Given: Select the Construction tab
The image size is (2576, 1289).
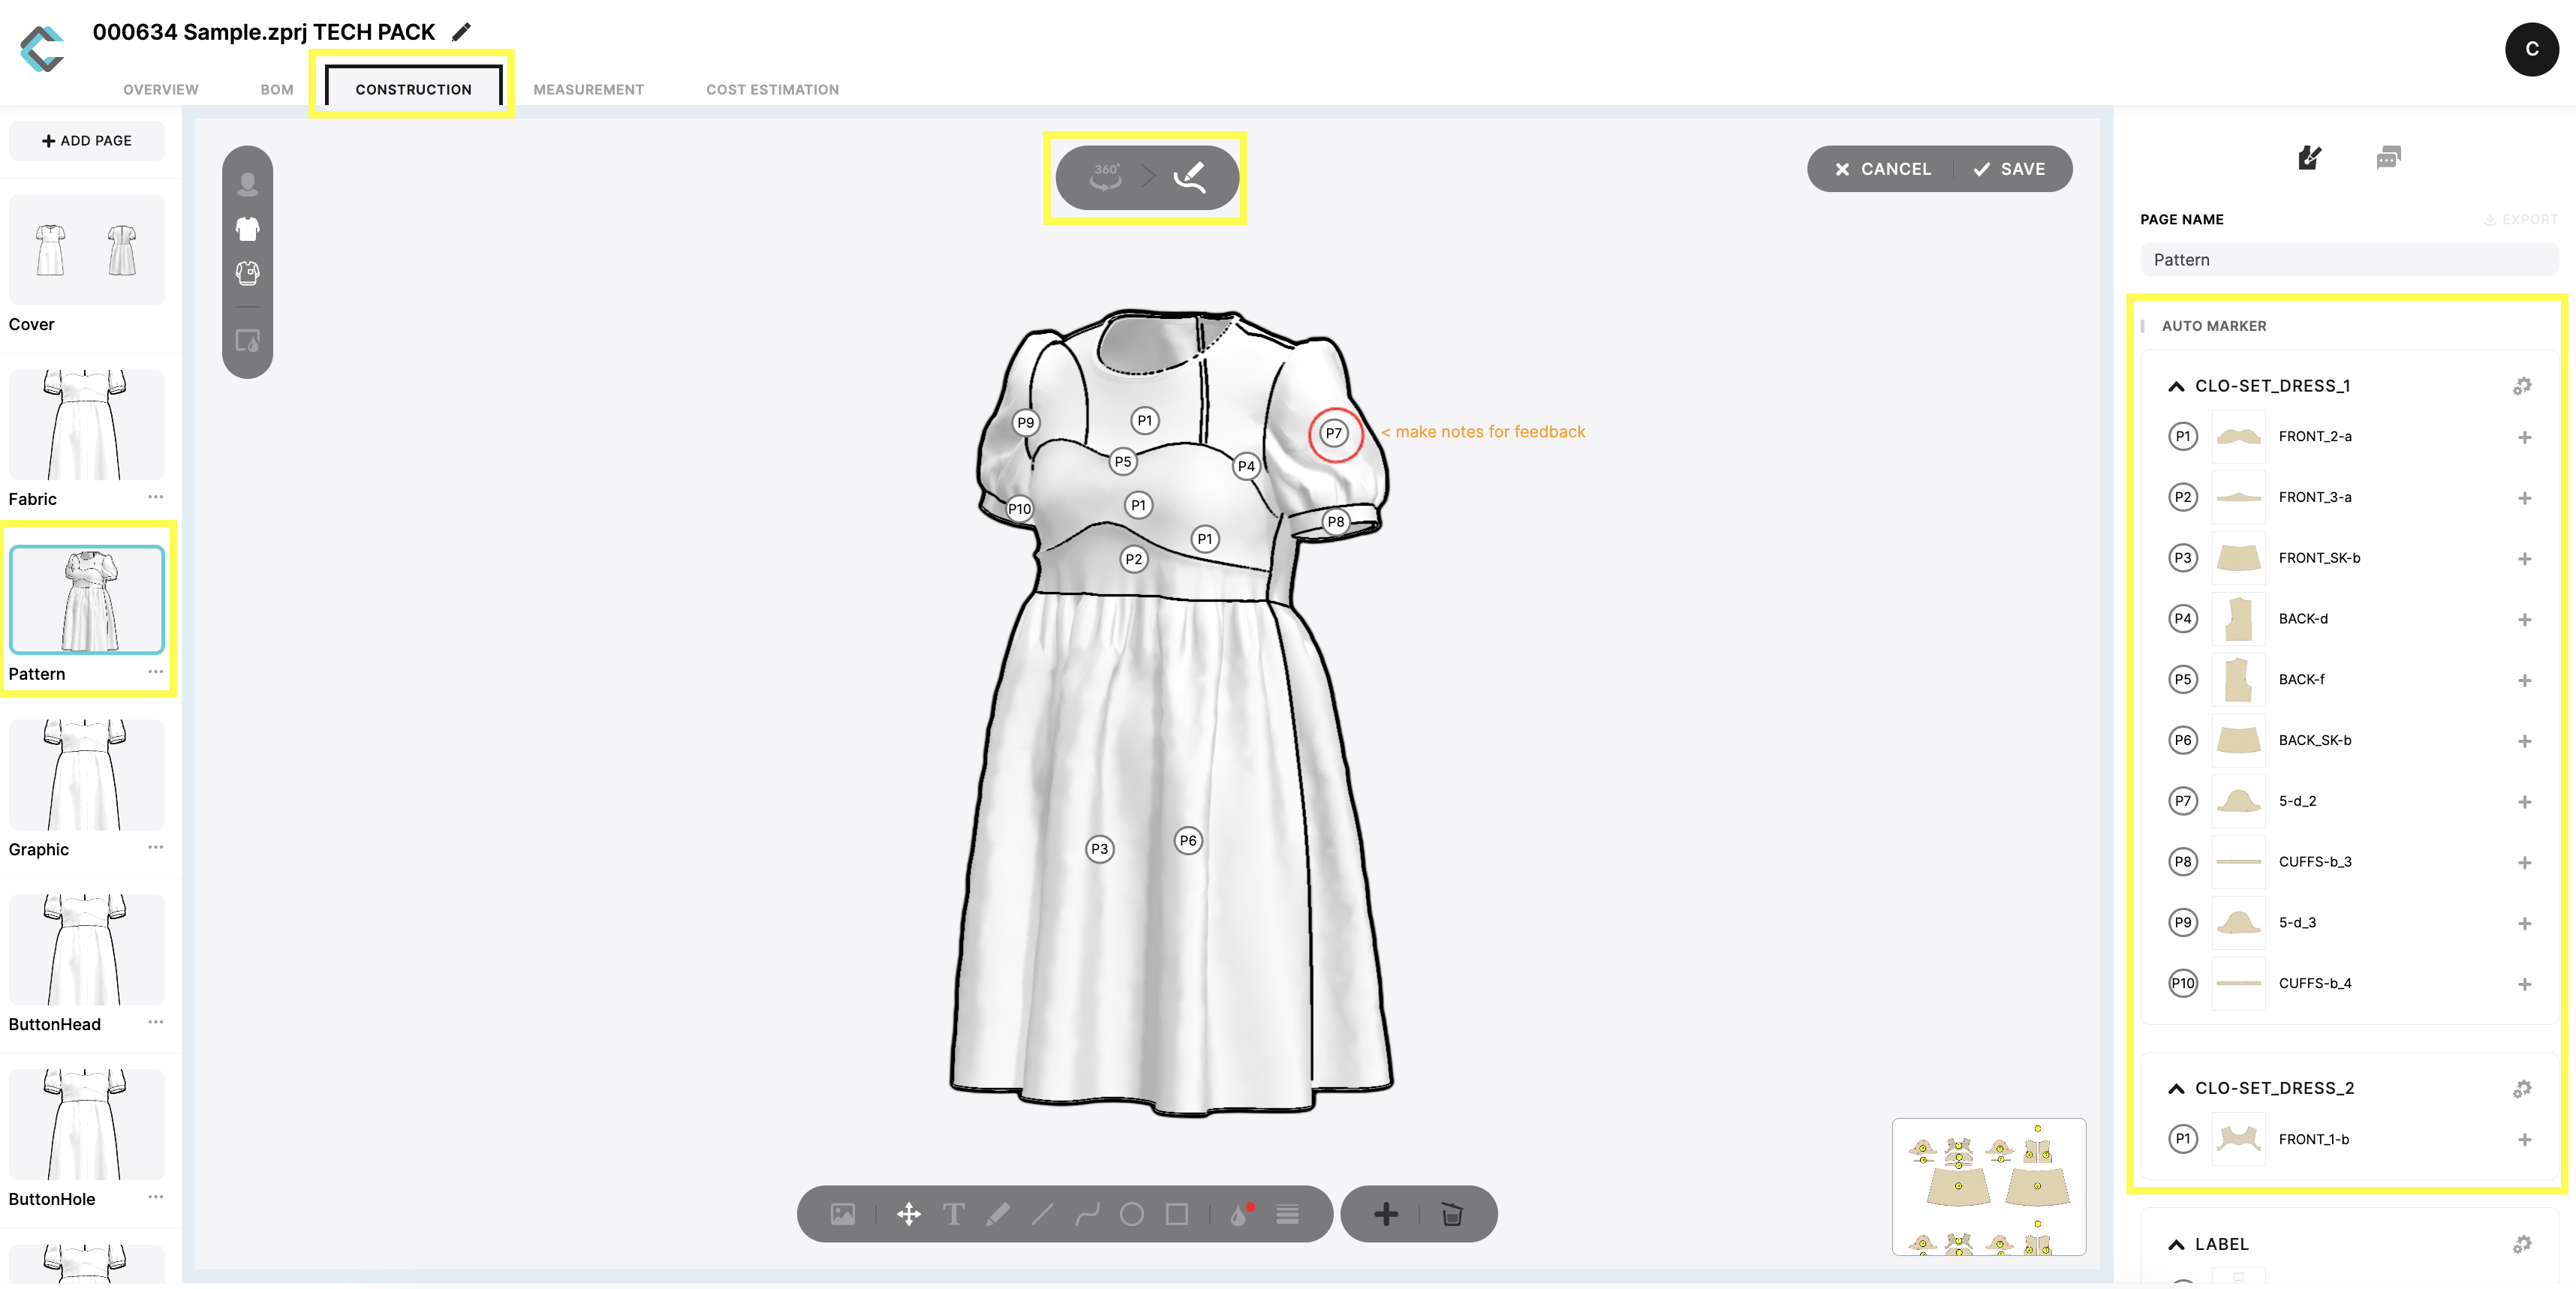Looking at the screenshot, I should pyautogui.click(x=413, y=89).
